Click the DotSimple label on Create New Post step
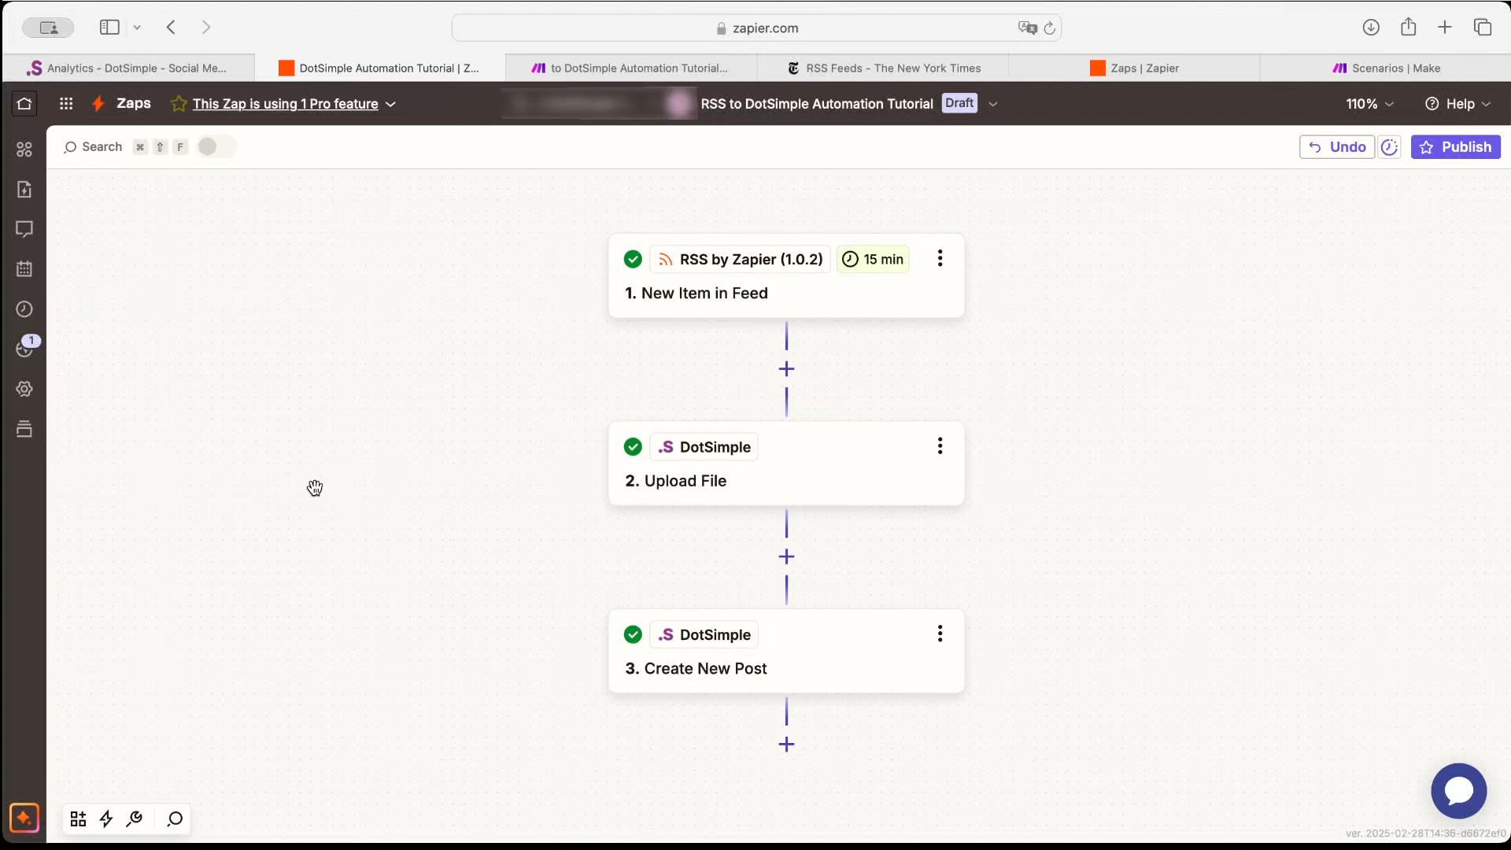This screenshot has height=850, width=1511. tap(704, 634)
